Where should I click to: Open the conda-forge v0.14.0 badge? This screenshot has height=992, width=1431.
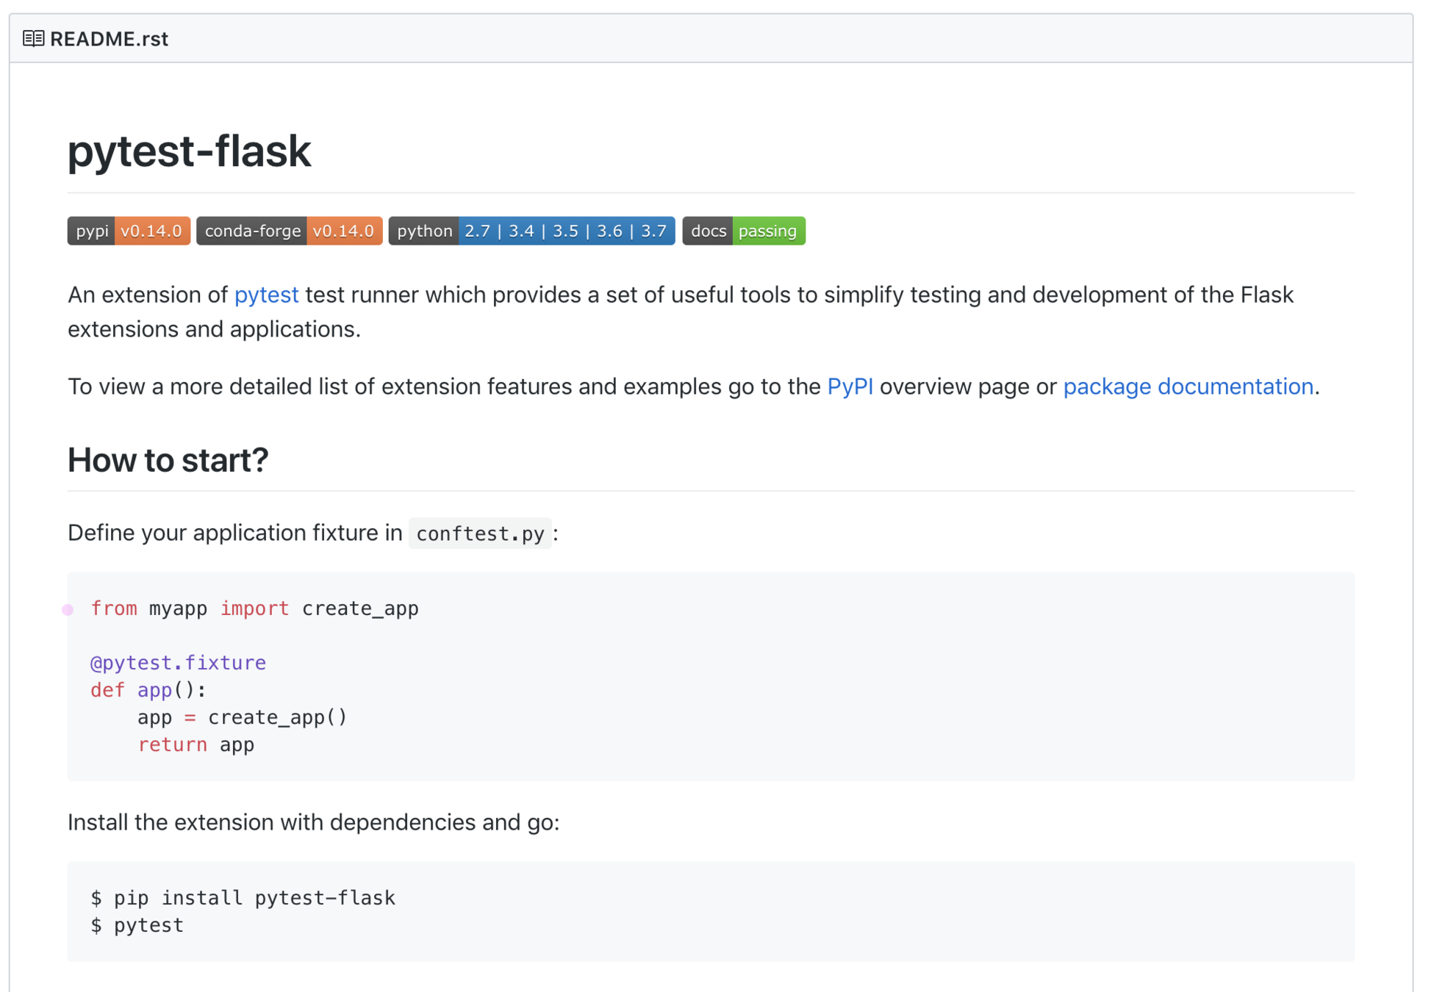point(289,231)
